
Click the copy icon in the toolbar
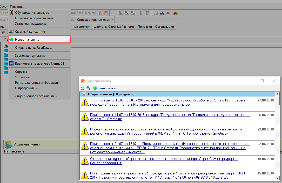click(100, 13)
